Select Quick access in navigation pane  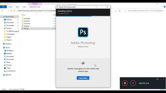tap(10, 17)
